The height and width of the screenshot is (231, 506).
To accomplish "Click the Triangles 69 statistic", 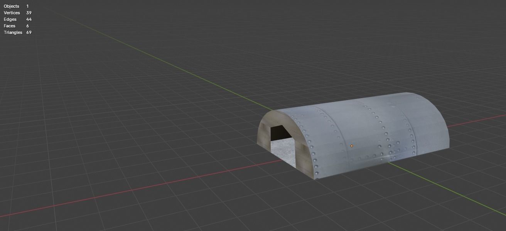I will [x=18, y=32].
